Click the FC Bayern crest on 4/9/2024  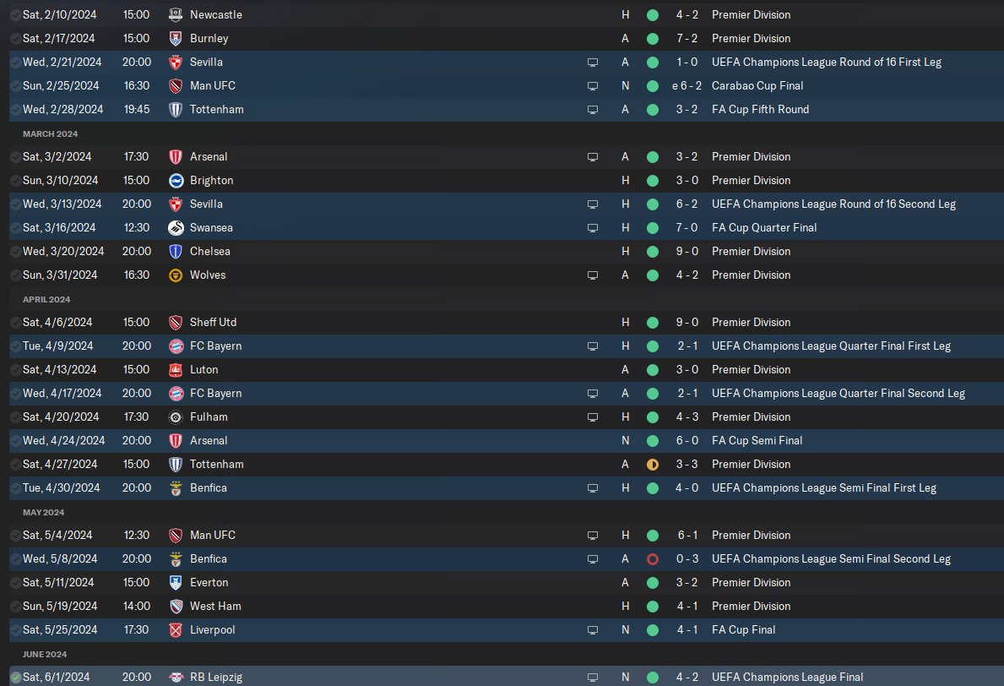click(x=176, y=346)
